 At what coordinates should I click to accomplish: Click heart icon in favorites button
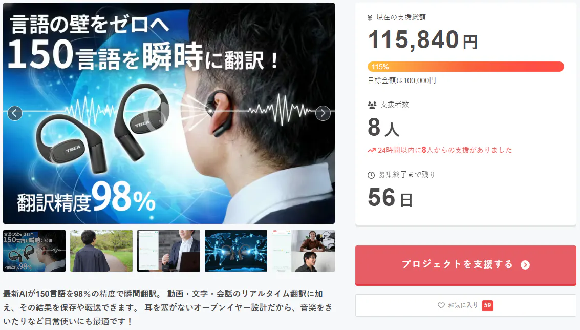441,305
